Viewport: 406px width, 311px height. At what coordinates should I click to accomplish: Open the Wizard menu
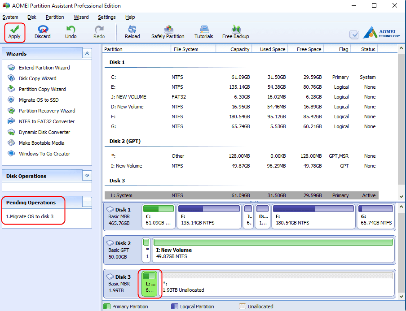[x=81, y=17]
